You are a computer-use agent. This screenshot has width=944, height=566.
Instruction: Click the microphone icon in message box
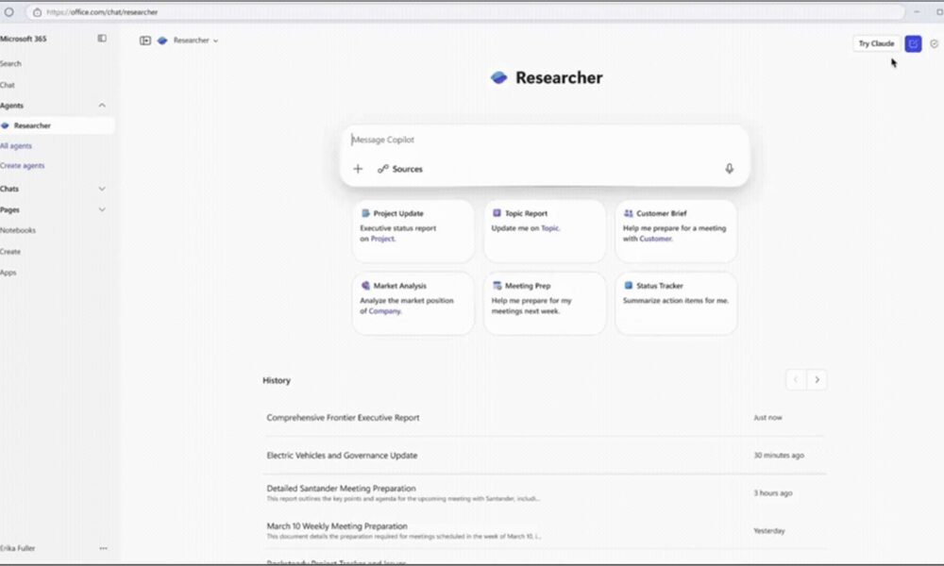pyautogui.click(x=729, y=169)
